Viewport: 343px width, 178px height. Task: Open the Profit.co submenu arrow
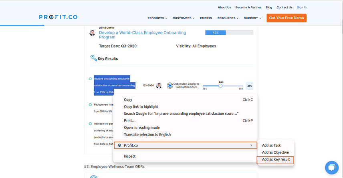[251, 146]
